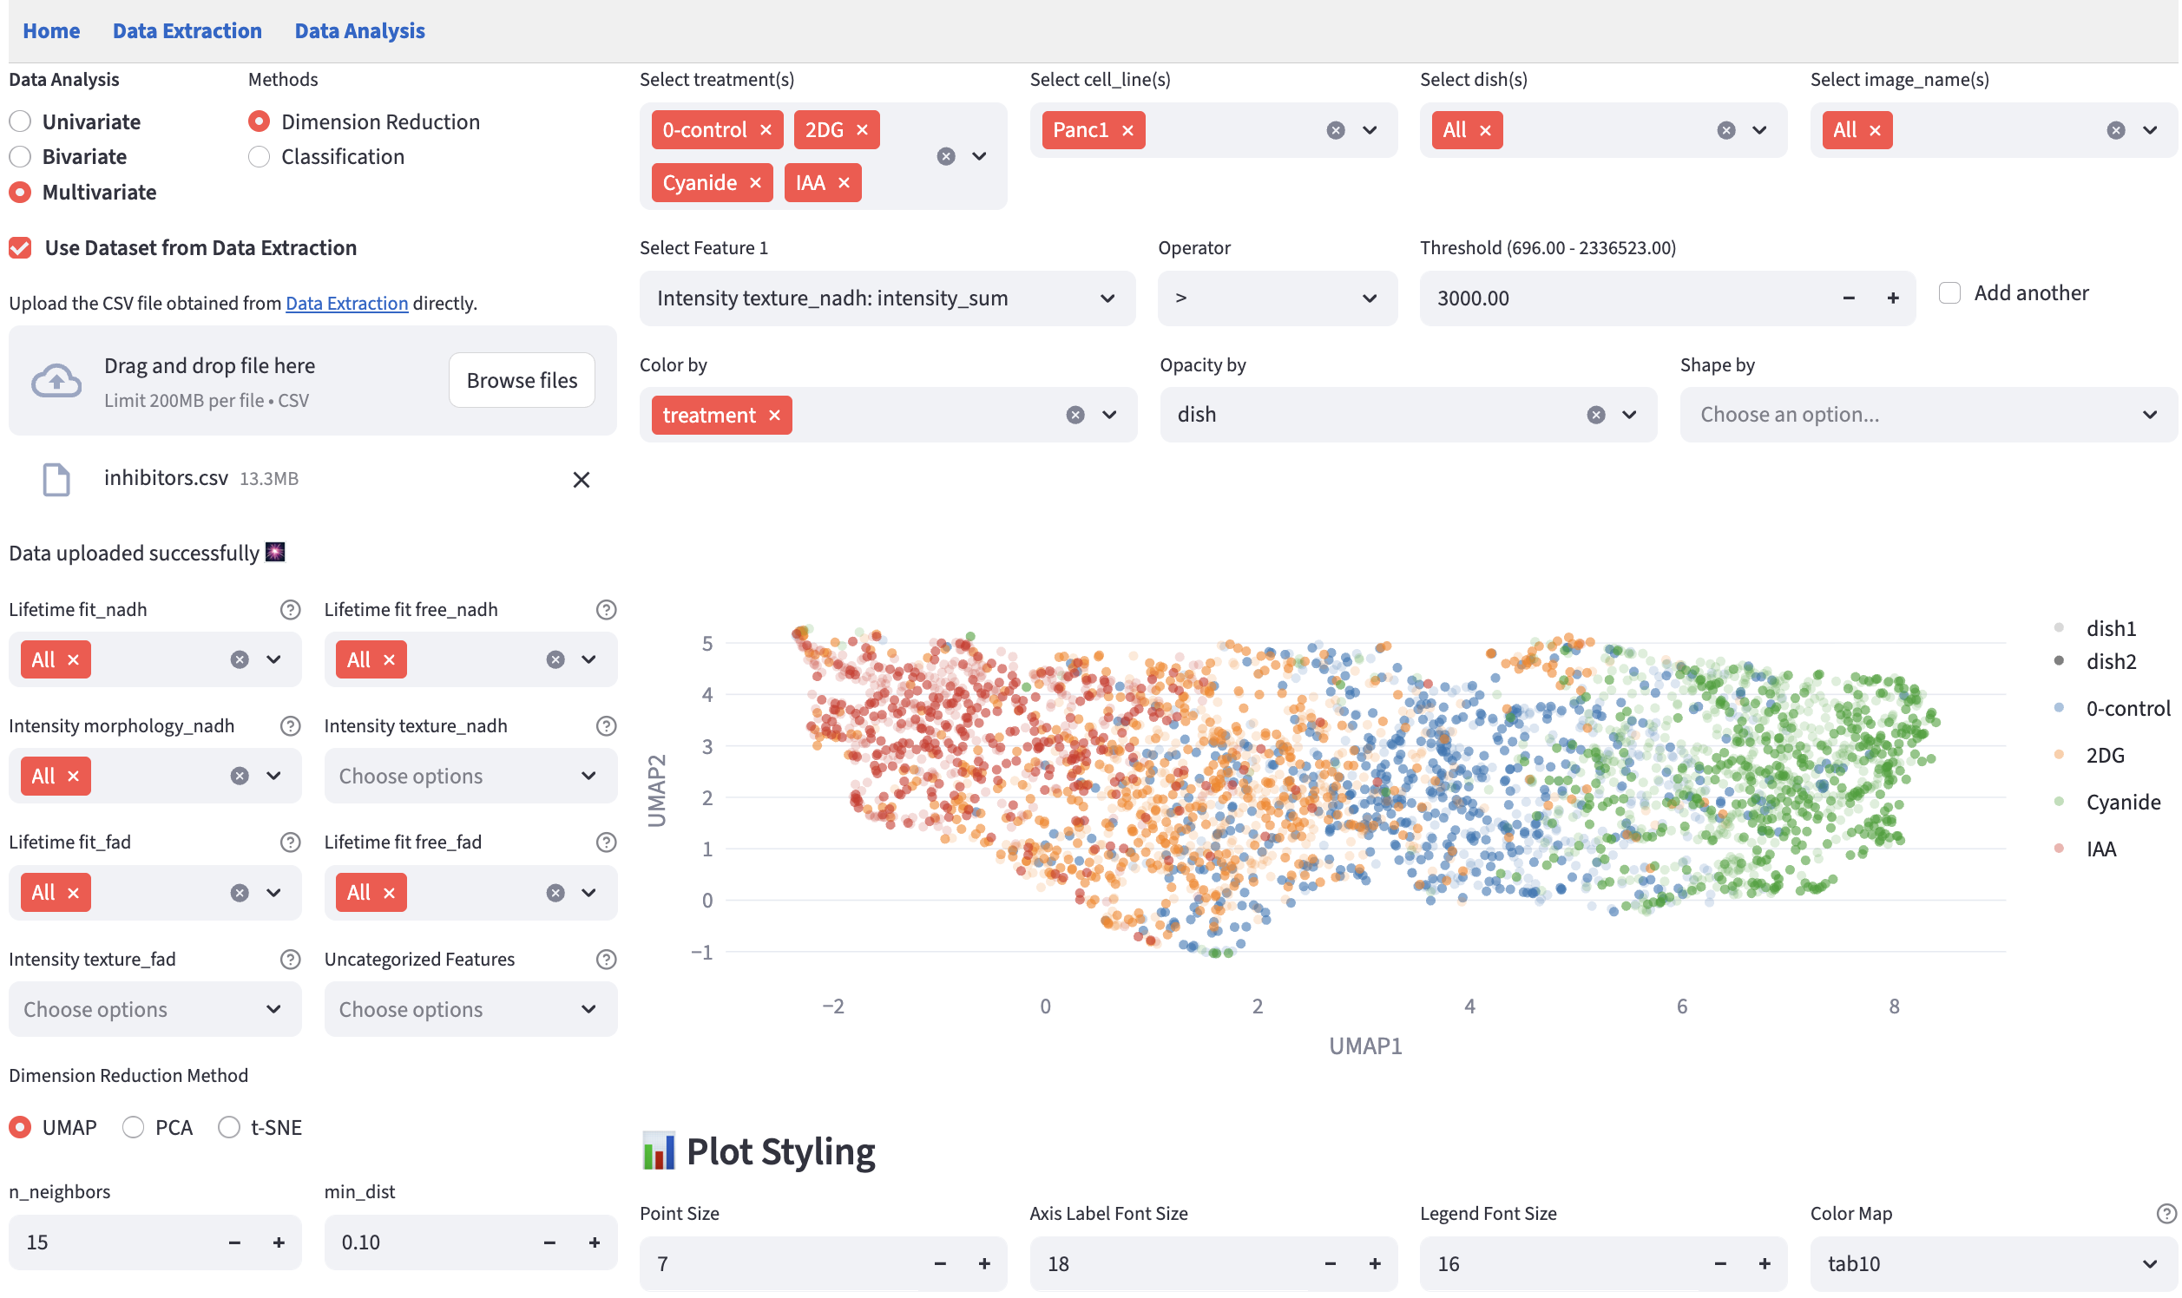Switch reduction method to PCA
The image size is (2182, 1298).
(133, 1127)
